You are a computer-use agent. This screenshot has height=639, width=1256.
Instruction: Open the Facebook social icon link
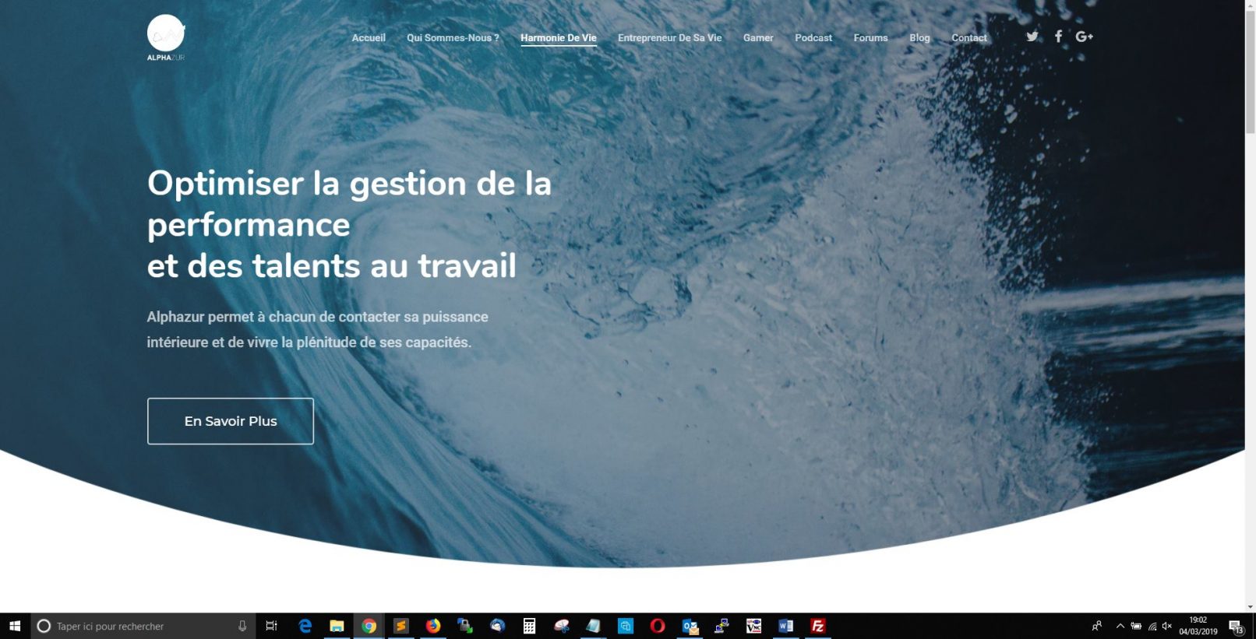click(1058, 37)
